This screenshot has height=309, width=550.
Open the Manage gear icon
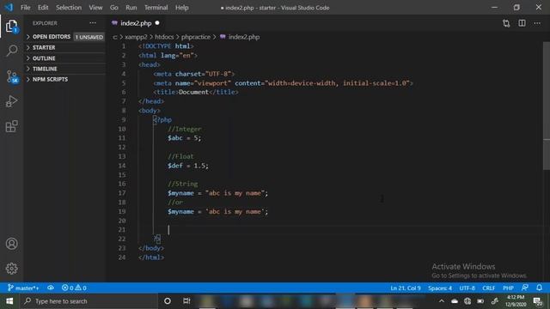click(11, 269)
